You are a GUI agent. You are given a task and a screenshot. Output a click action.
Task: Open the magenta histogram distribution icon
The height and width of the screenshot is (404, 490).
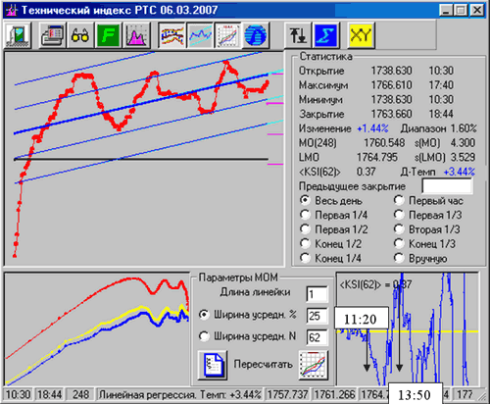coord(136,35)
